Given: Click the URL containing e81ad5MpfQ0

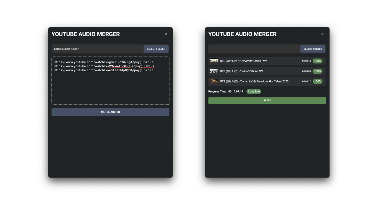Looking at the screenshot, I should 104,70.
